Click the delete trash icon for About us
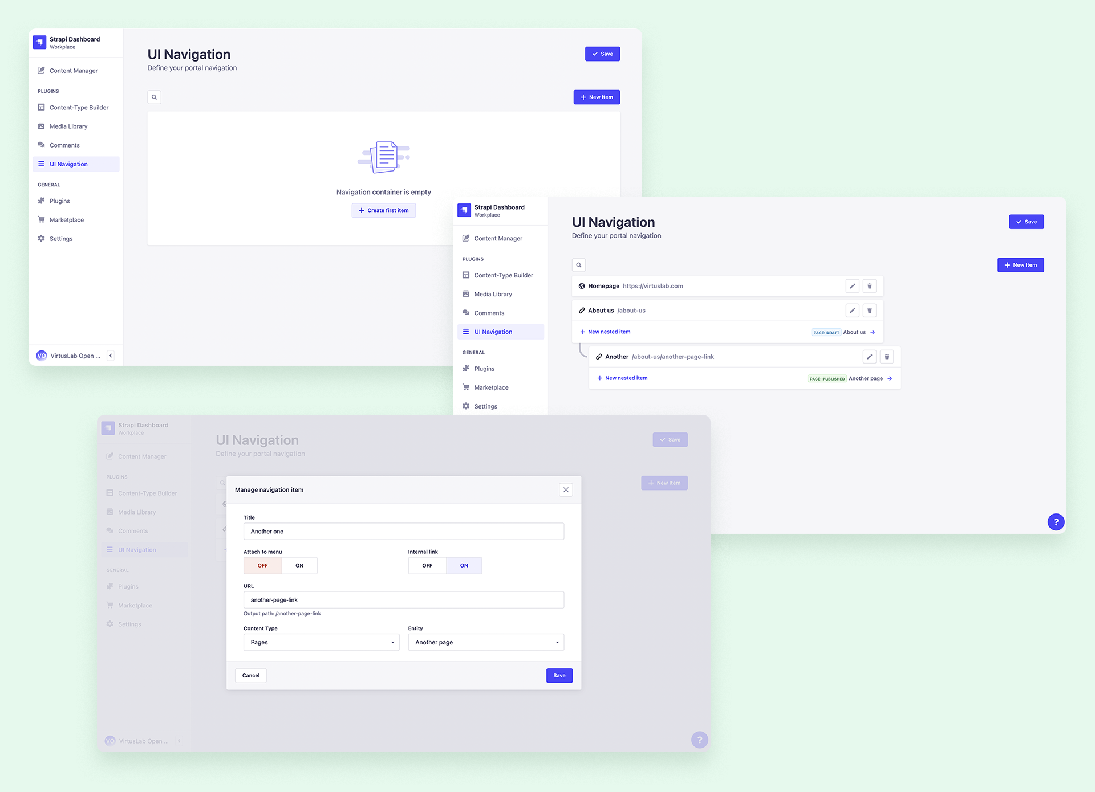Image resolution: width=1095 pixels, height=792 pixels. [870, 310]
